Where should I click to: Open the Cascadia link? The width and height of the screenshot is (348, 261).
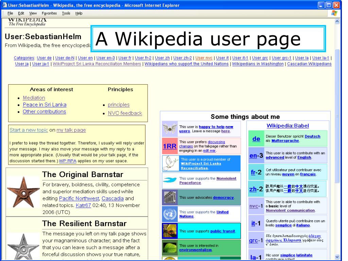coord(112,198)
